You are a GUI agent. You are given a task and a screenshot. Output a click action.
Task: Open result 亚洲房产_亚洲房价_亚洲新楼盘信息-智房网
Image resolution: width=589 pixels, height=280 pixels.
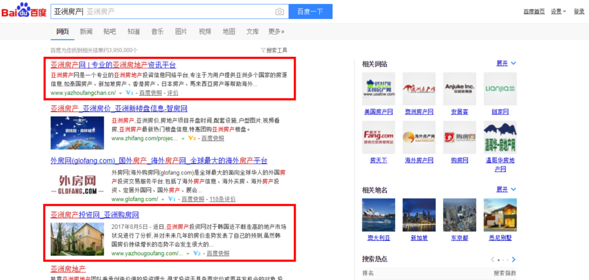pyautogui.click(x=119, y=109)
